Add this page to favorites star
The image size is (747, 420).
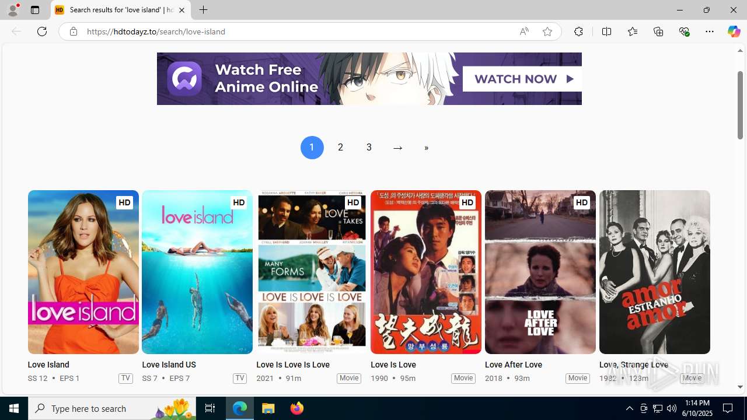[x=547, y=32]
